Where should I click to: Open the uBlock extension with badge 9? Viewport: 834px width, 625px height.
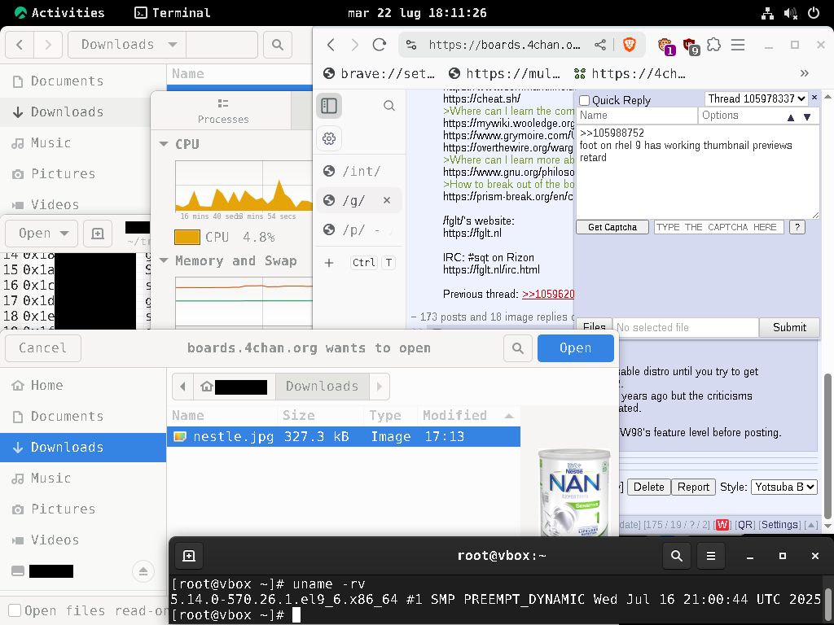[x=691, y=46]
